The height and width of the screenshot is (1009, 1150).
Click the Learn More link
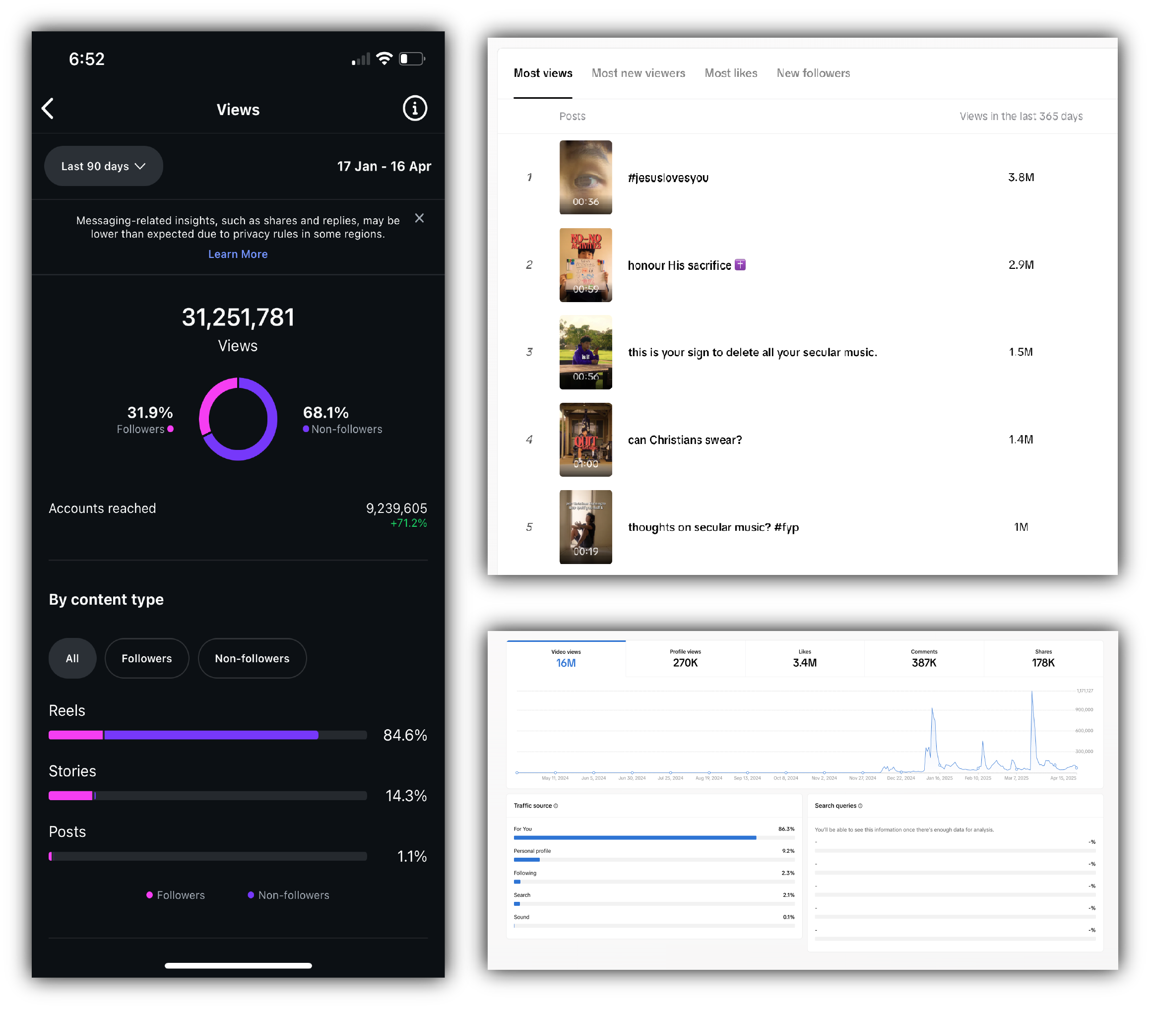click(x=238, y=254)
